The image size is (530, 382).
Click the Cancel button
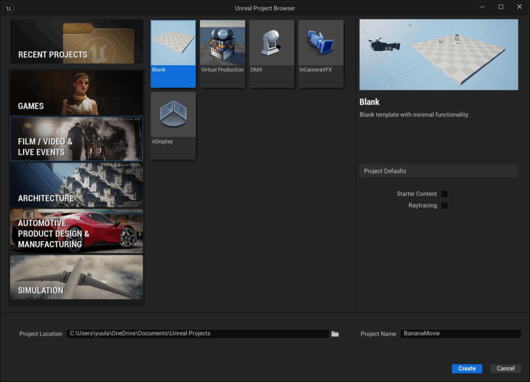tap(505, 369)
